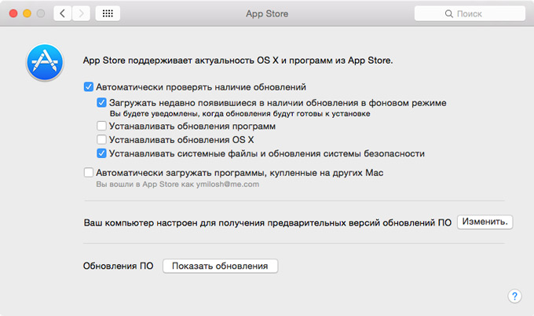Image resolution: width=534 pixels, height=316 pixels.
Task: Enable installing OS X updates checkbox
Action: click(102, 139)
